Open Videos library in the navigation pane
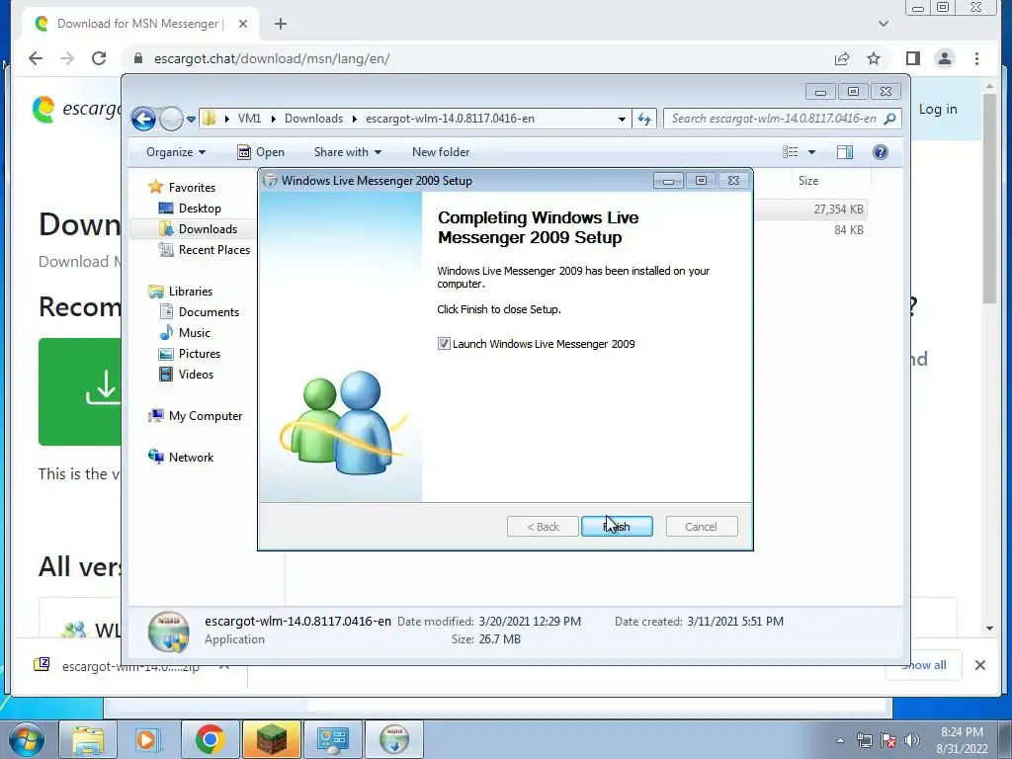Viewport: 1012px width, 759px height. (196, 375)
